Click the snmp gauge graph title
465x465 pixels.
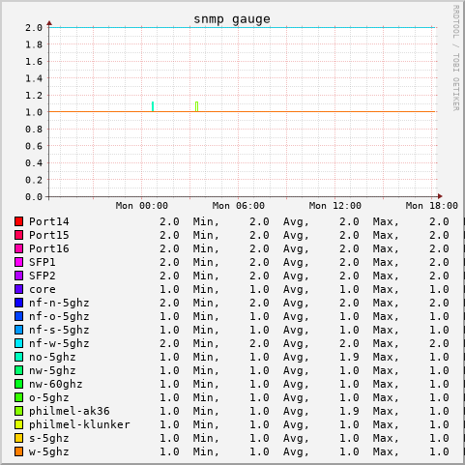232,19
